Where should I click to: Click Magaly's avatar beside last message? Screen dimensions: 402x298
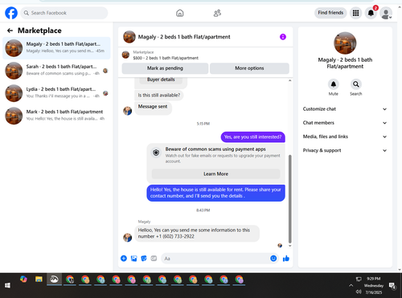[x=127, y=237]
